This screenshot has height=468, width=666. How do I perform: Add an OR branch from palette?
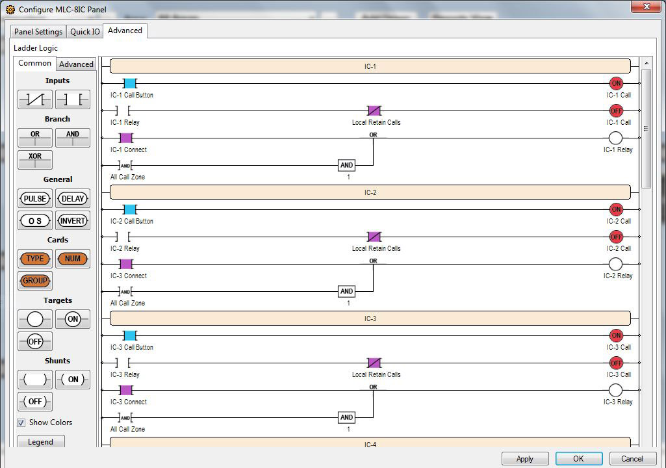click(x=35, y=138)
